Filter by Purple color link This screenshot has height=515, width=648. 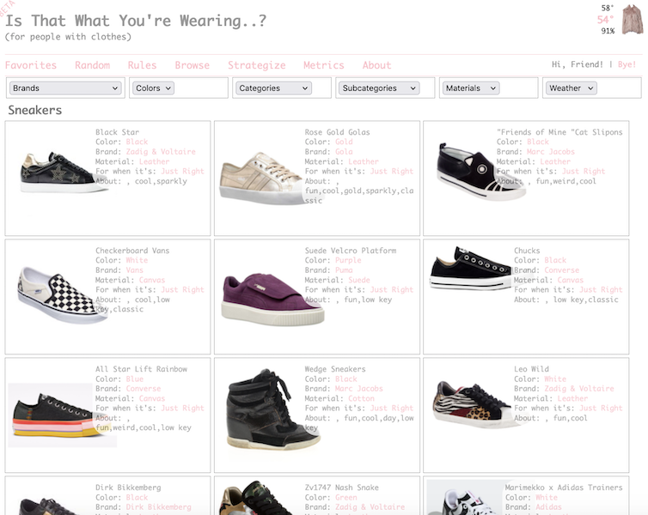[348, 260]
